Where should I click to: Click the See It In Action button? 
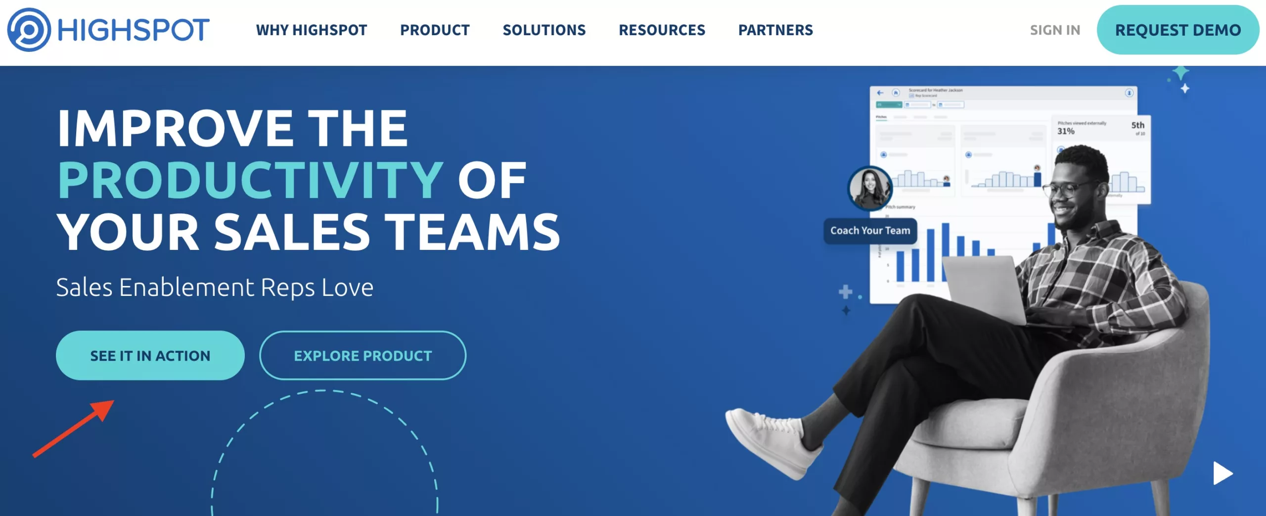[150, 355]
